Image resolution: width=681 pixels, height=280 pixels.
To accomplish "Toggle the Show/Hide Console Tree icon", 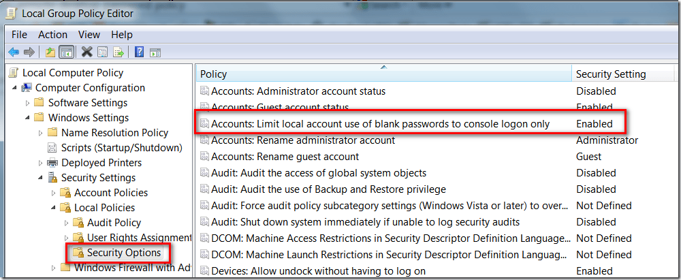I will (x=67, y=52).
